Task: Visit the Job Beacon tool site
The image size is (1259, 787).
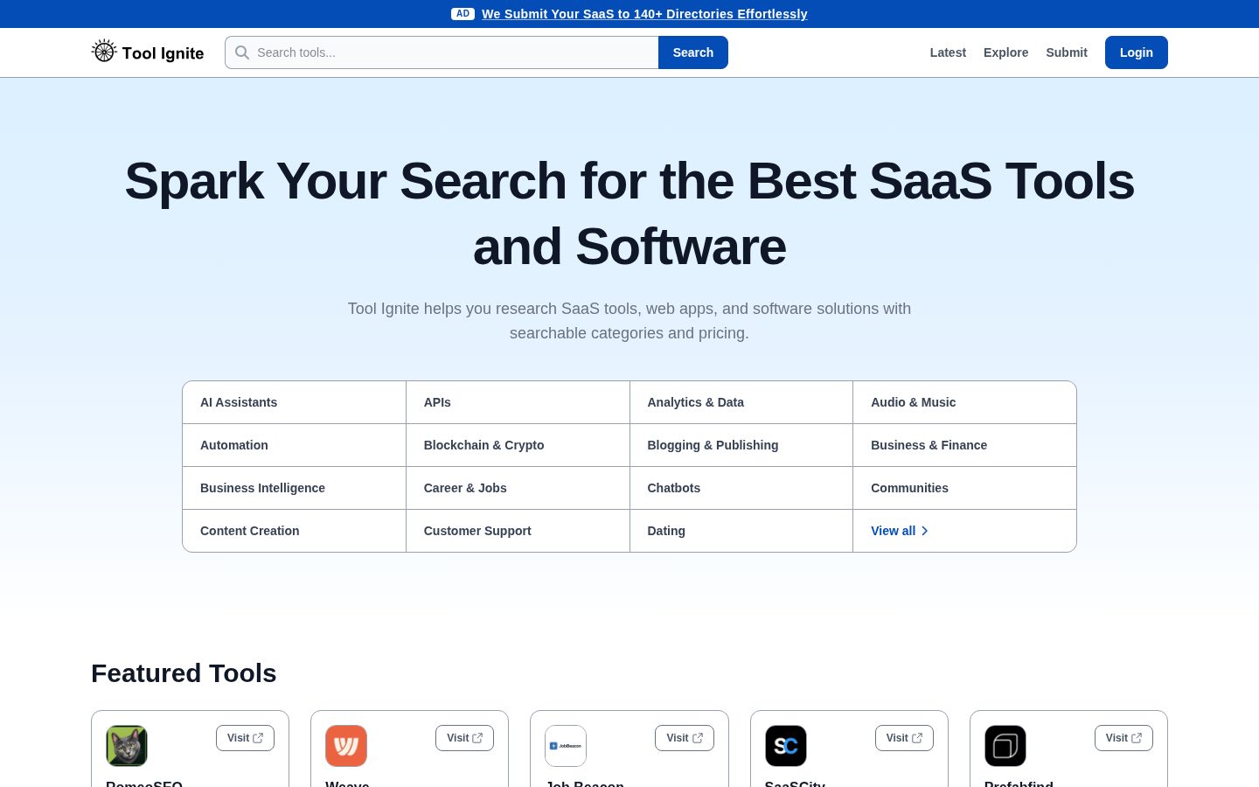Action: pos(685,738)
